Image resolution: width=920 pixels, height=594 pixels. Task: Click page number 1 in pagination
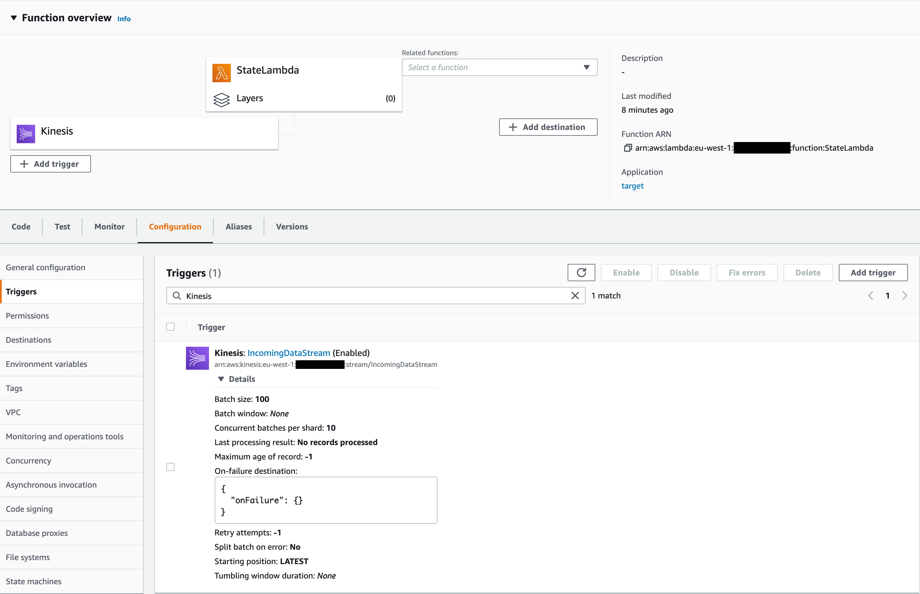887,296
